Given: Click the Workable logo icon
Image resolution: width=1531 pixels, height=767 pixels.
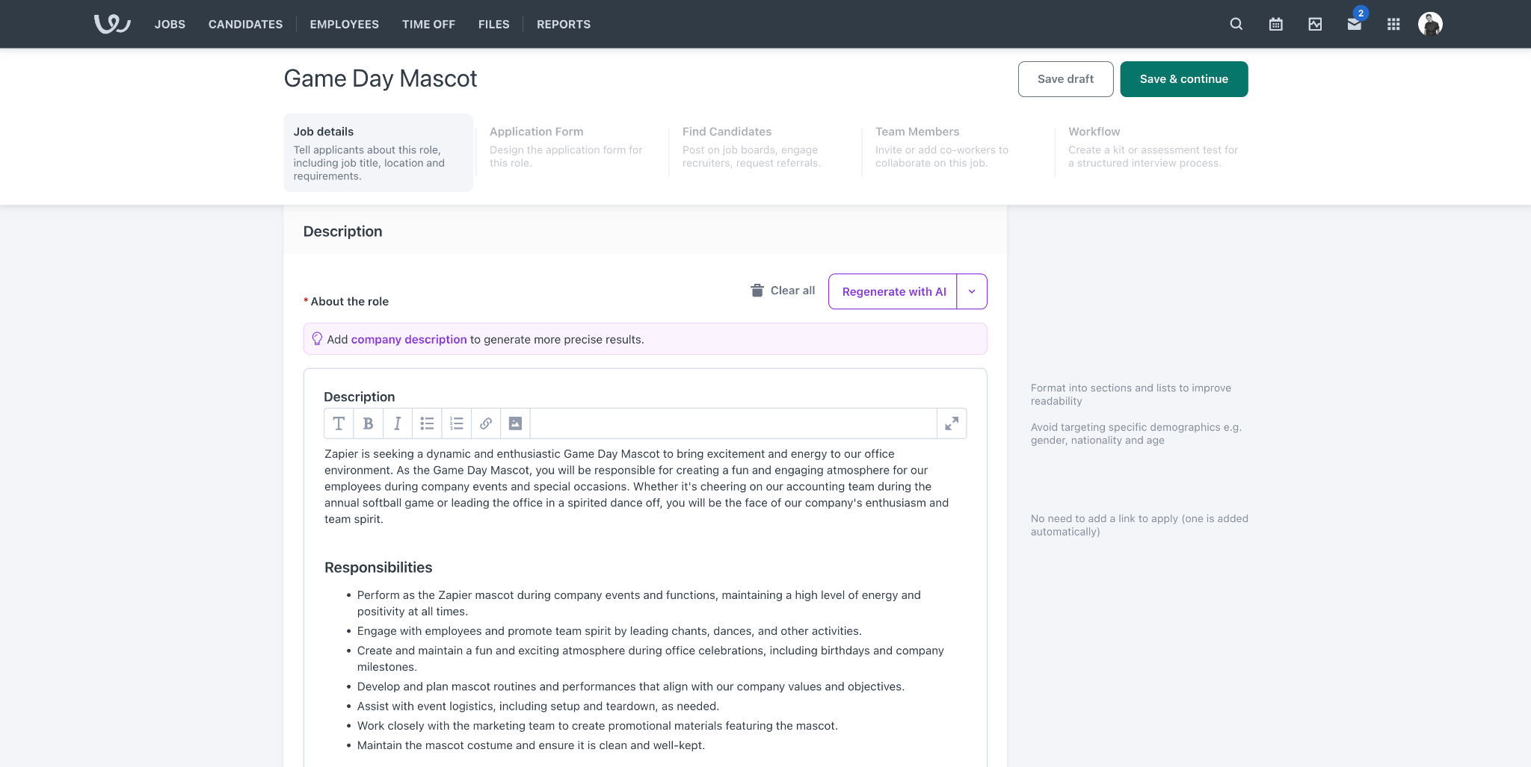Looking at the screenshot, I should coord(112,24).
